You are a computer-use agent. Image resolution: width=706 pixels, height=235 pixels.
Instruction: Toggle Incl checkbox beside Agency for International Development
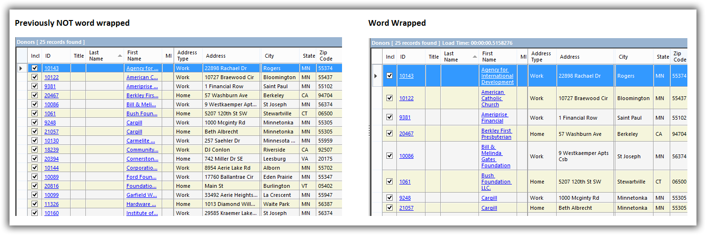click(390, 76)
